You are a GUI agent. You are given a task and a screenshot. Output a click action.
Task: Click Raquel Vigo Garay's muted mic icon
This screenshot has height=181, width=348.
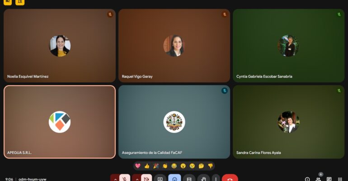pyautogui.click(x=224, y=14)
